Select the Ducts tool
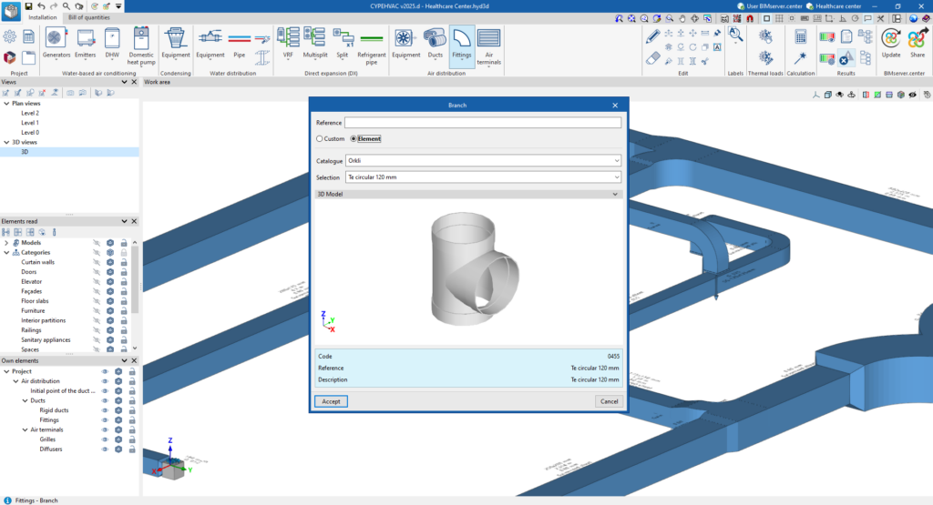This screenshot has width=933, height=505. (x=435, y=44)
